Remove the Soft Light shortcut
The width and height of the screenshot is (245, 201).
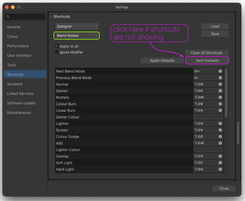220,163
